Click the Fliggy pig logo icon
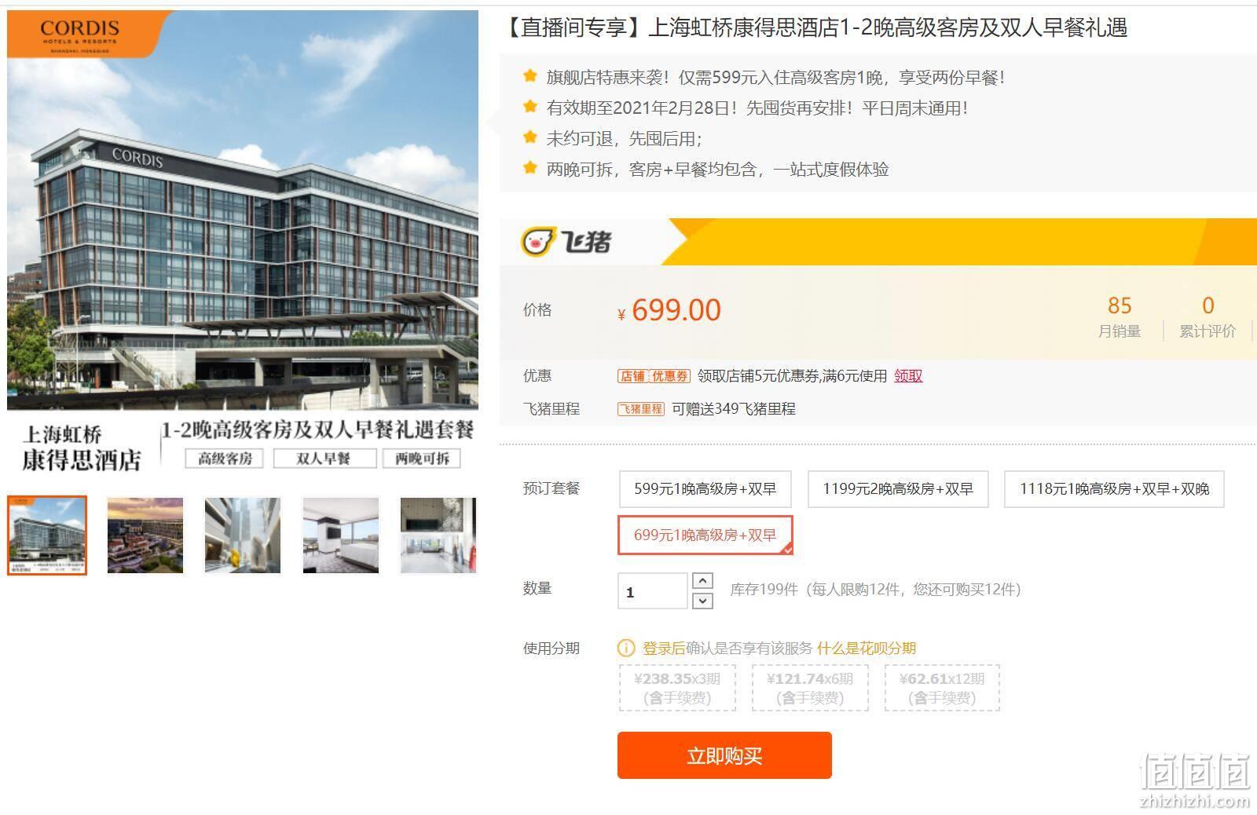Viewport: 1257px width, 815px height. (x=539, y=242)
